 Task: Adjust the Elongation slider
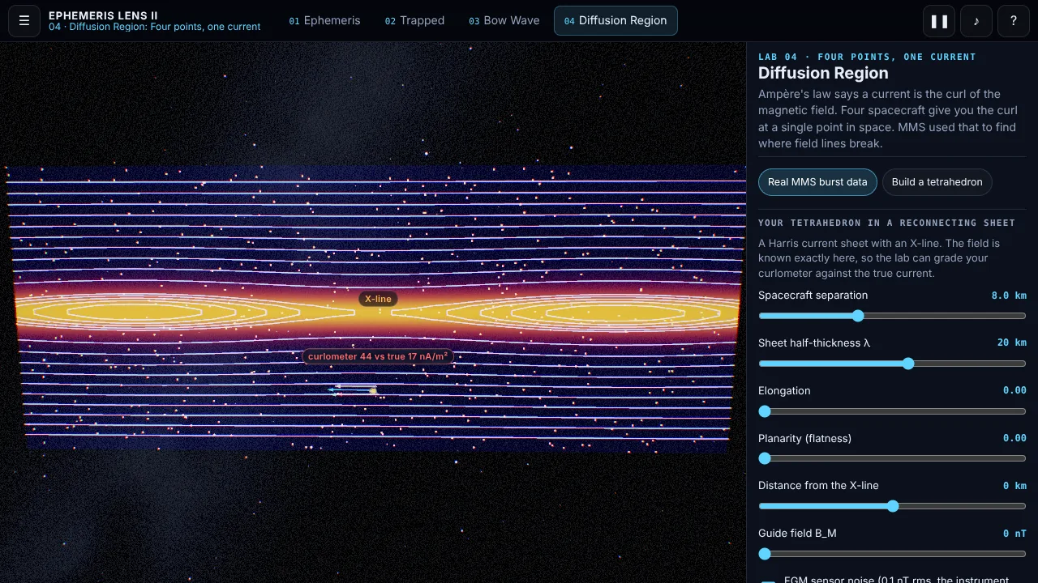click(892, 411)
